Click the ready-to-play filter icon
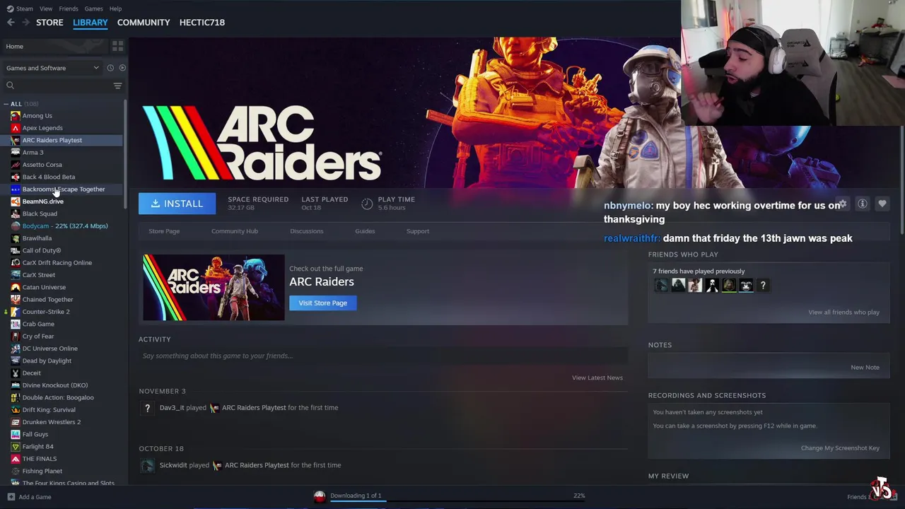905x509 pixels. tap(122, 68)
